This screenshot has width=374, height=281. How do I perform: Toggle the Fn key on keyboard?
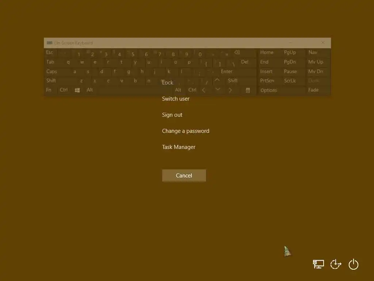point(49,90)
